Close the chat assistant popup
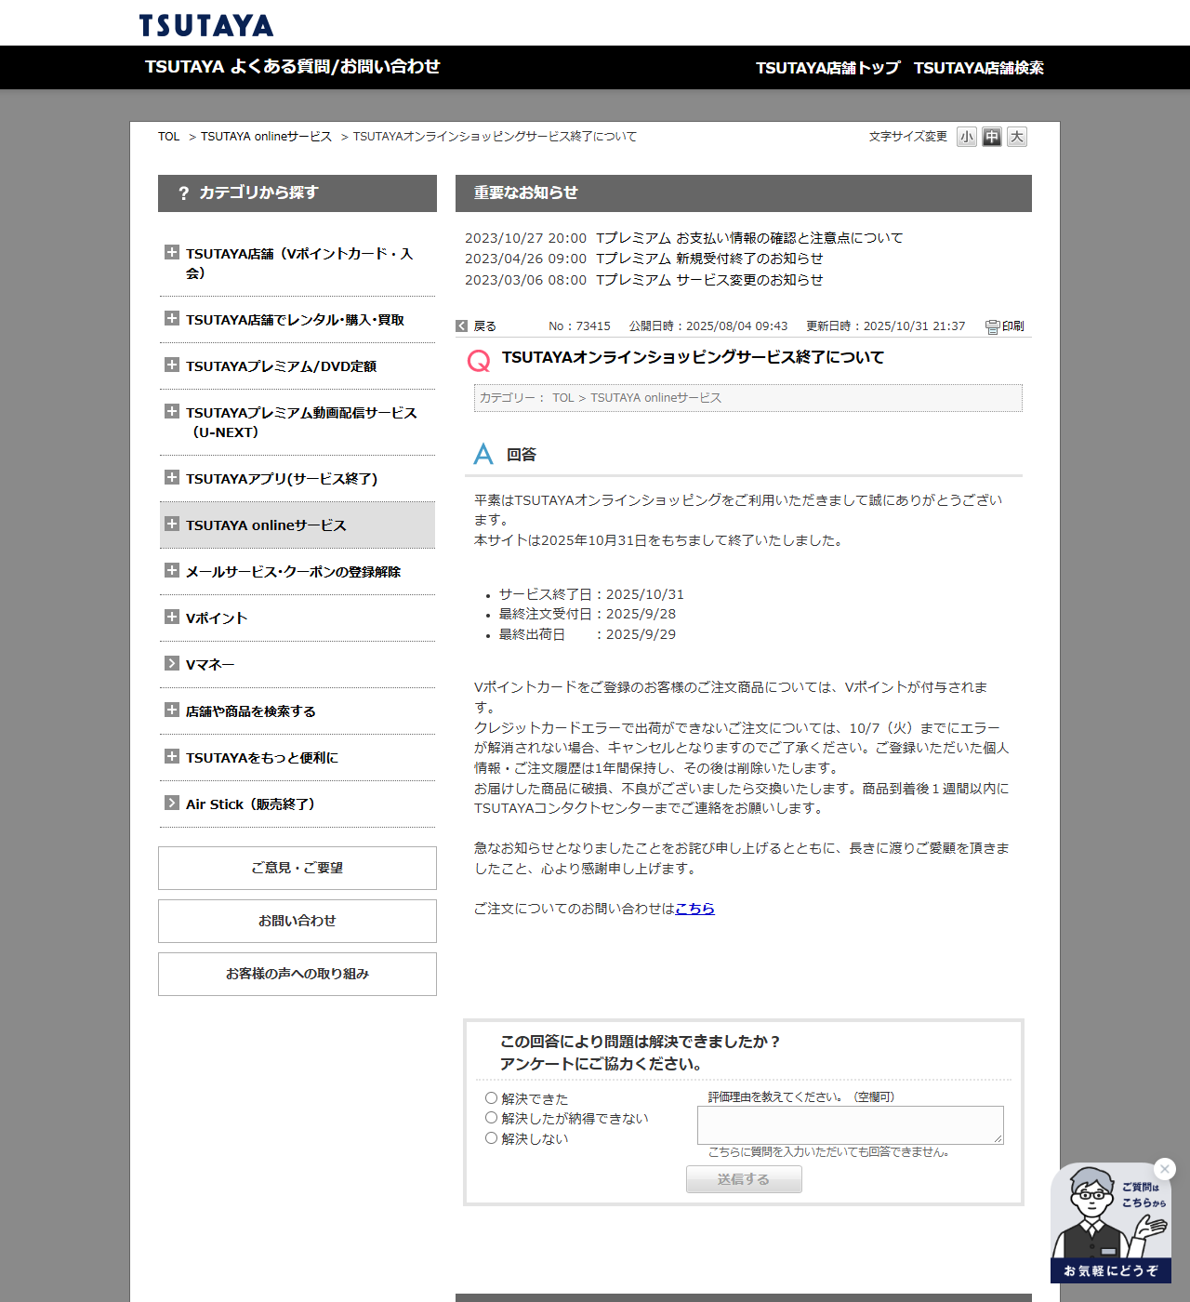 point(1164,1169)
